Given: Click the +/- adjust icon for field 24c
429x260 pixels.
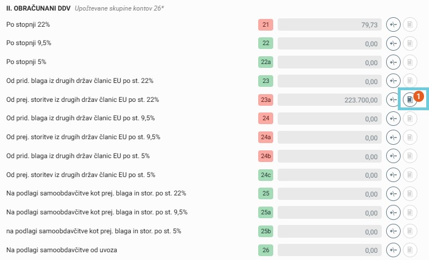Looking at the screenshot, I should [x=393, y=175].
